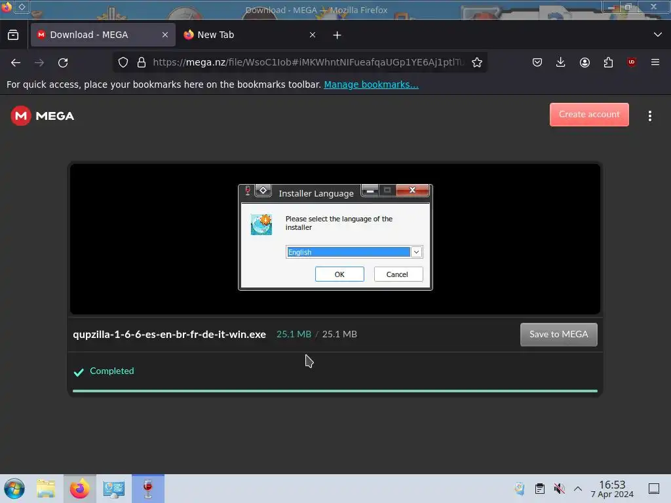
Task: Unmute using the volume tray icon
Action: 559,489
